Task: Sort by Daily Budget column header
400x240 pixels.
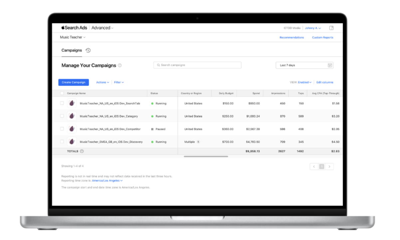Action: click(x=226, y=93)
